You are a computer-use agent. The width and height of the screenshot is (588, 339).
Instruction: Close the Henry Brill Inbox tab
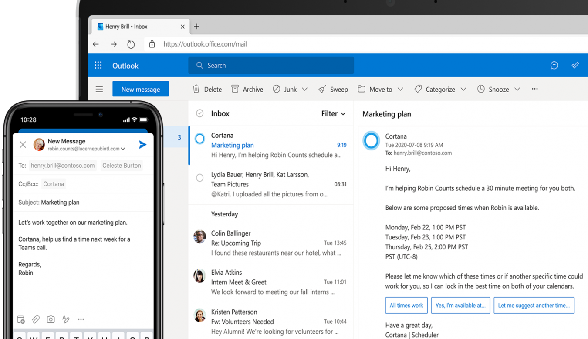pyautogui.click(x=182, y=27)
